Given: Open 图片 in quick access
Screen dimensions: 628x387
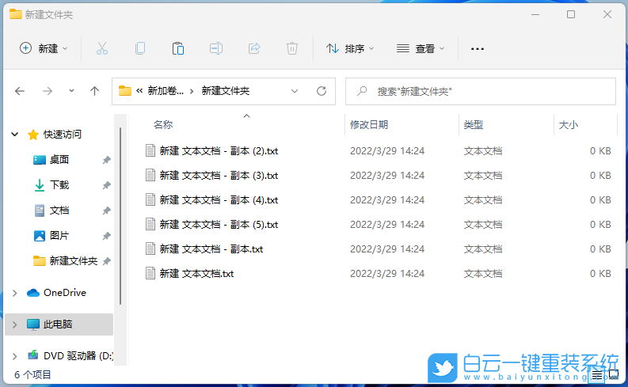Looking at the screenshot, I should click(x=59, y=236).
